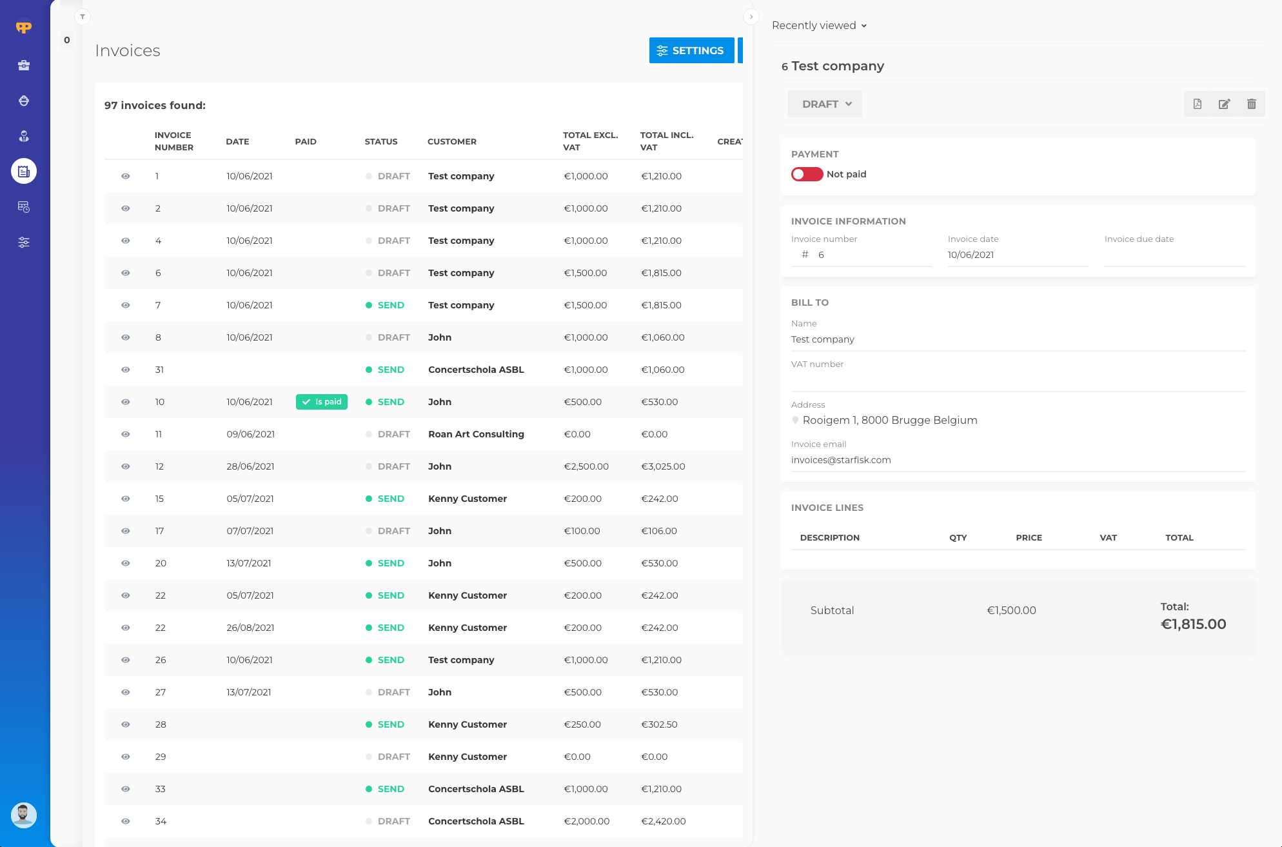Click the blue SETTINGS button
Viewport: 1282px width, 847px height.
(691, 50)
